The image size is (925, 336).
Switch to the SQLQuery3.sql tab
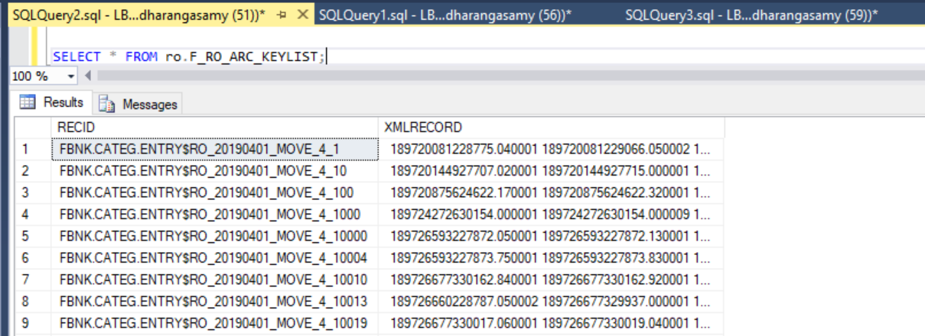(751, 15)
